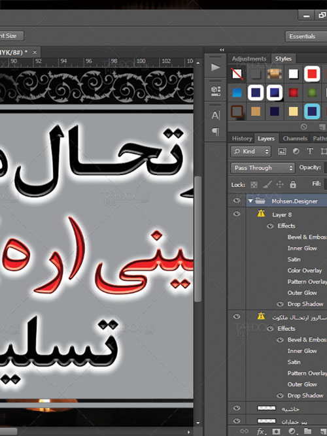
Task: Apply the cyan-bordered blue style swatch
Action: (x=312, y=111)
